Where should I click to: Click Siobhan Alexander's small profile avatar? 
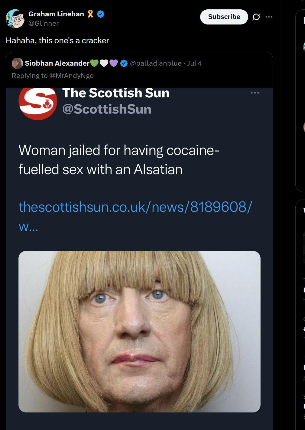click(x=17, y=63)
